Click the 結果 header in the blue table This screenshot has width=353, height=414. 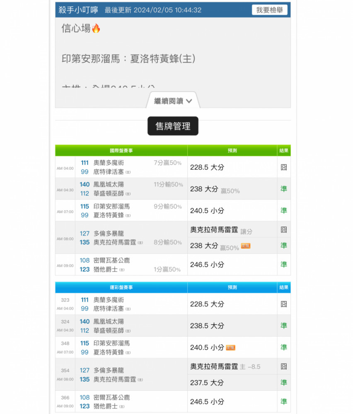(284, 287)
